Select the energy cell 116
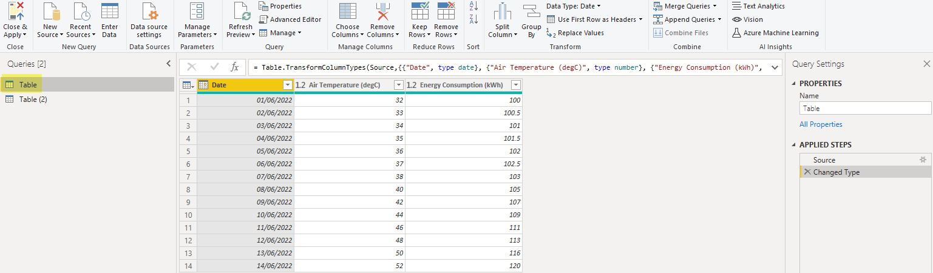Image resolution: width=933 pixels, height=273 pixels. click(464, 253)
